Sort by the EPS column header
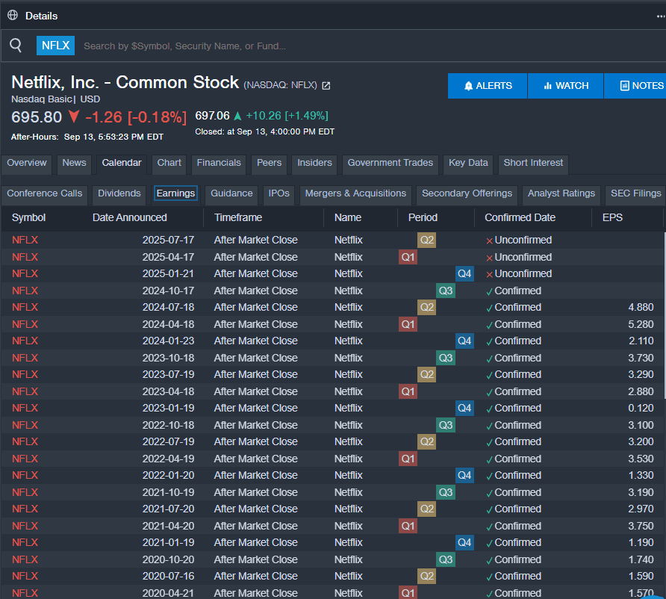 pyautogui.click(x=612, y=217)
